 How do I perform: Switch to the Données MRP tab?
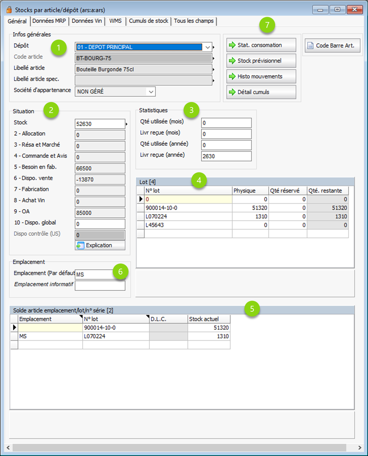tap(49, 21)
